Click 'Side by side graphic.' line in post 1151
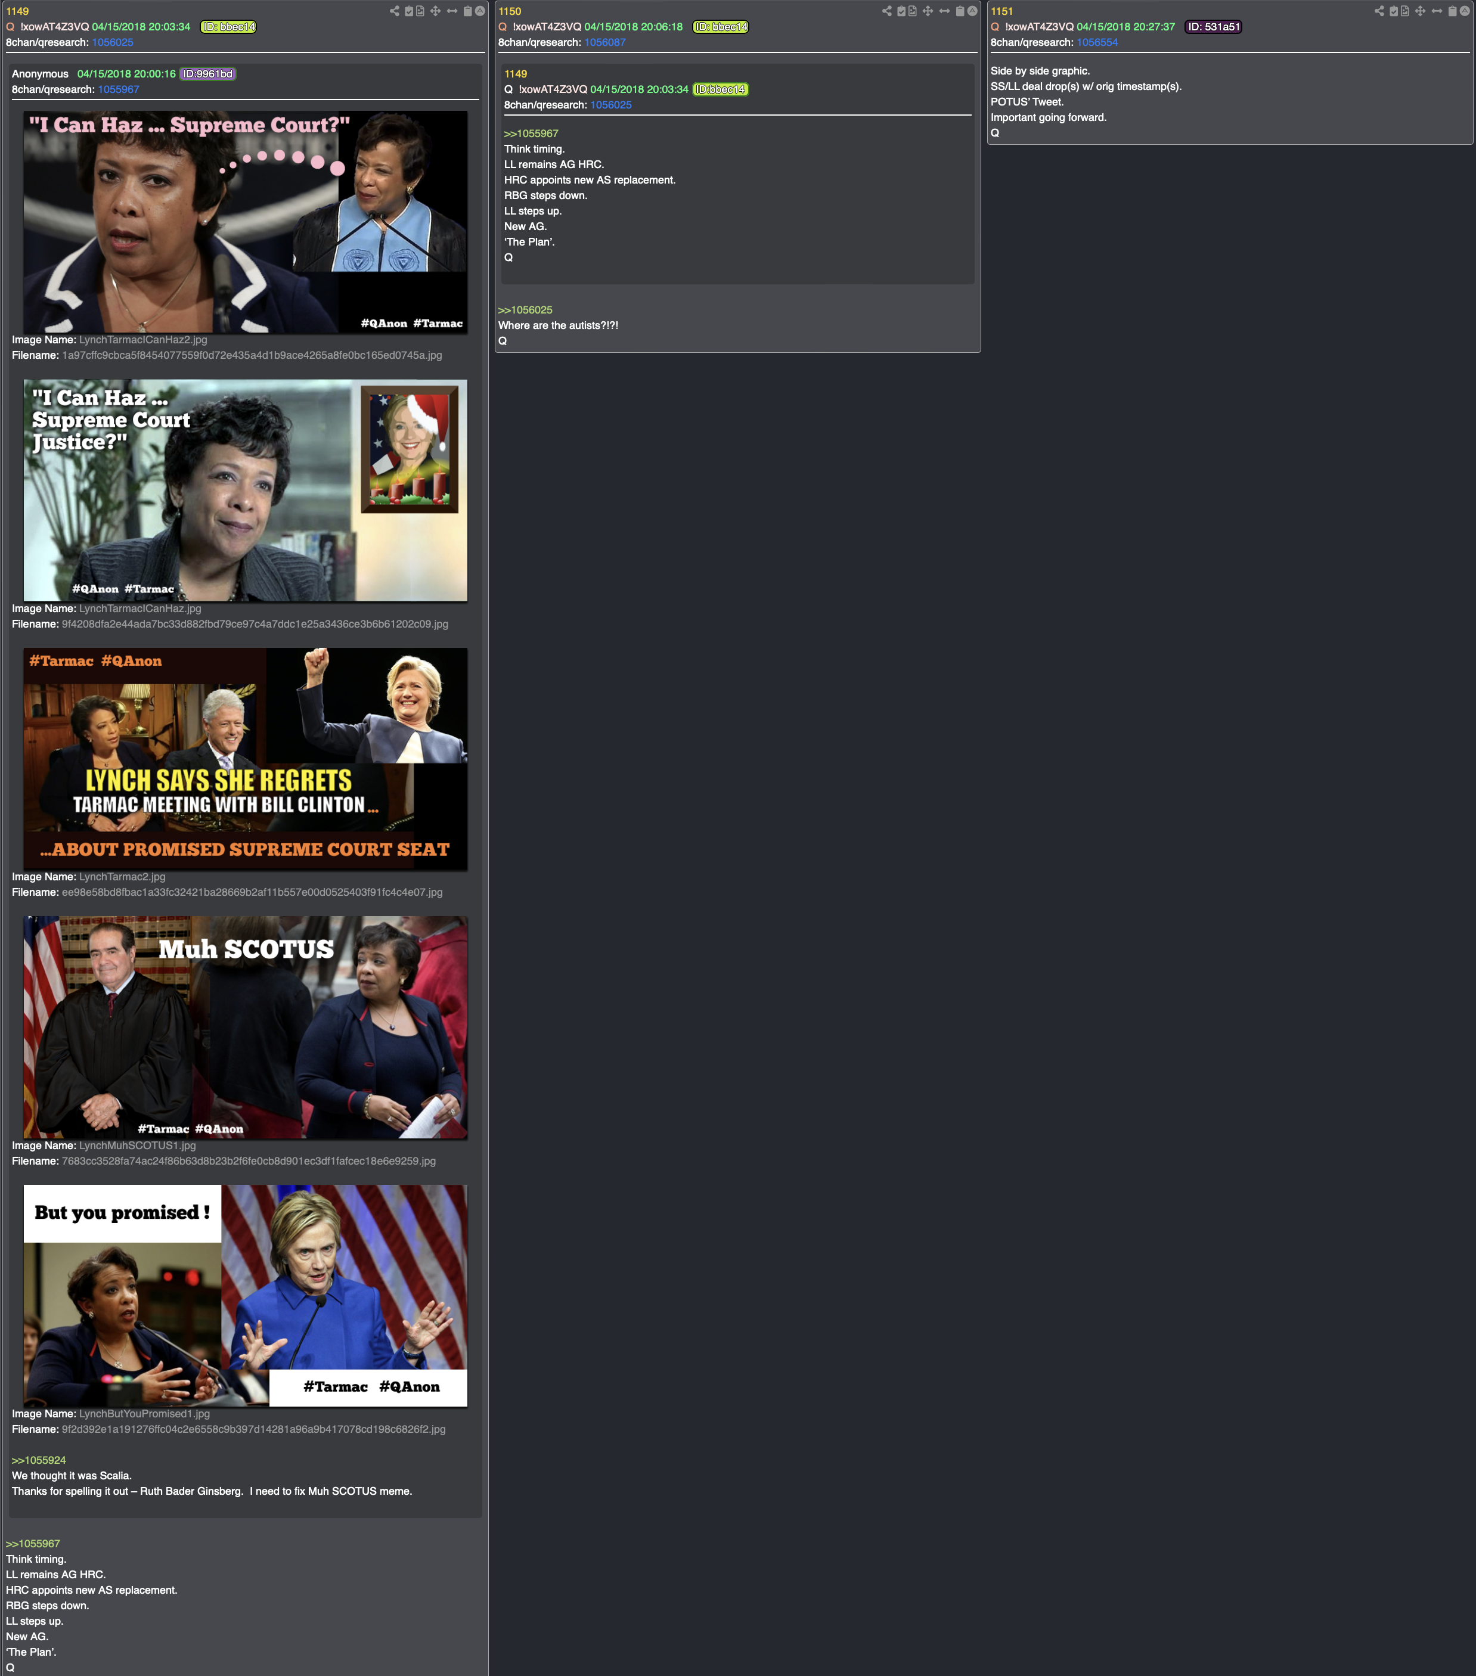Image resolution: width=1476 pixels, height=1676 pixels. [1041, 72]
